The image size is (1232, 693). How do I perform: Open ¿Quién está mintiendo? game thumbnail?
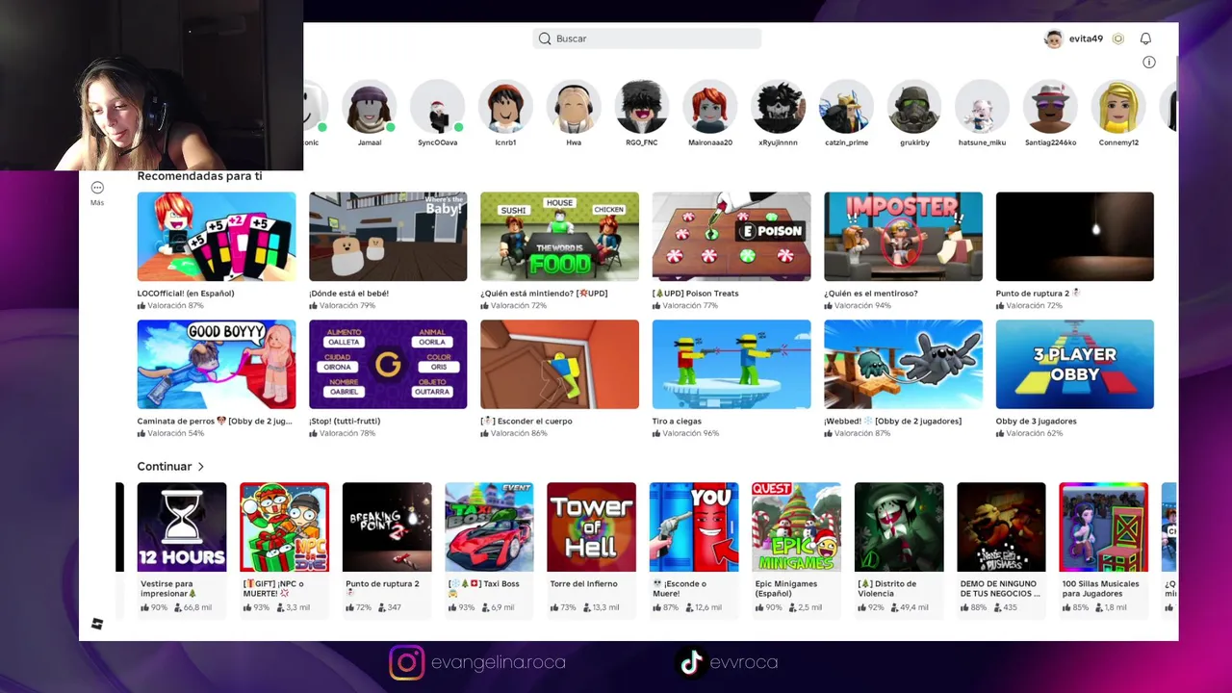[x=559, y=237]
